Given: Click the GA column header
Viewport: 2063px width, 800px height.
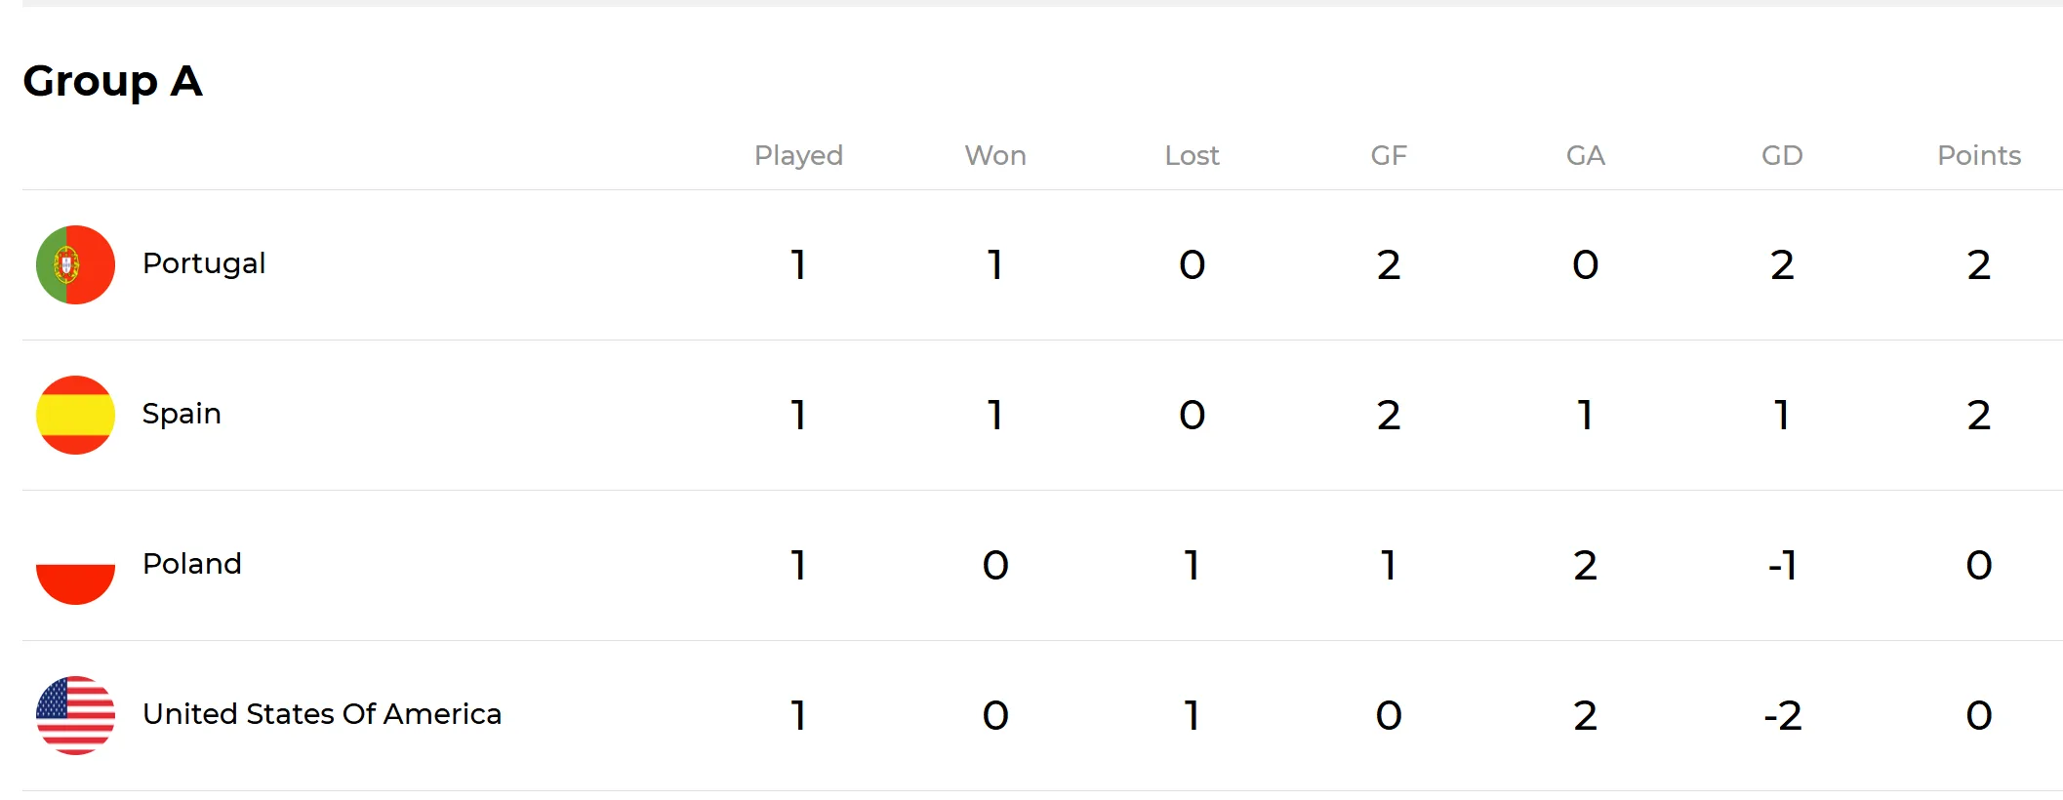Looking at the screenshot, I should [x=1586, y=155].
